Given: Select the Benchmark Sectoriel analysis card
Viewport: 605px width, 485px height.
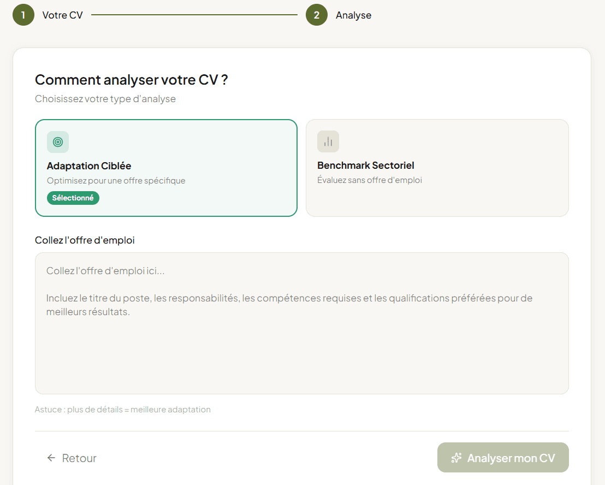Looking at the screenshot, I should 437,168.
